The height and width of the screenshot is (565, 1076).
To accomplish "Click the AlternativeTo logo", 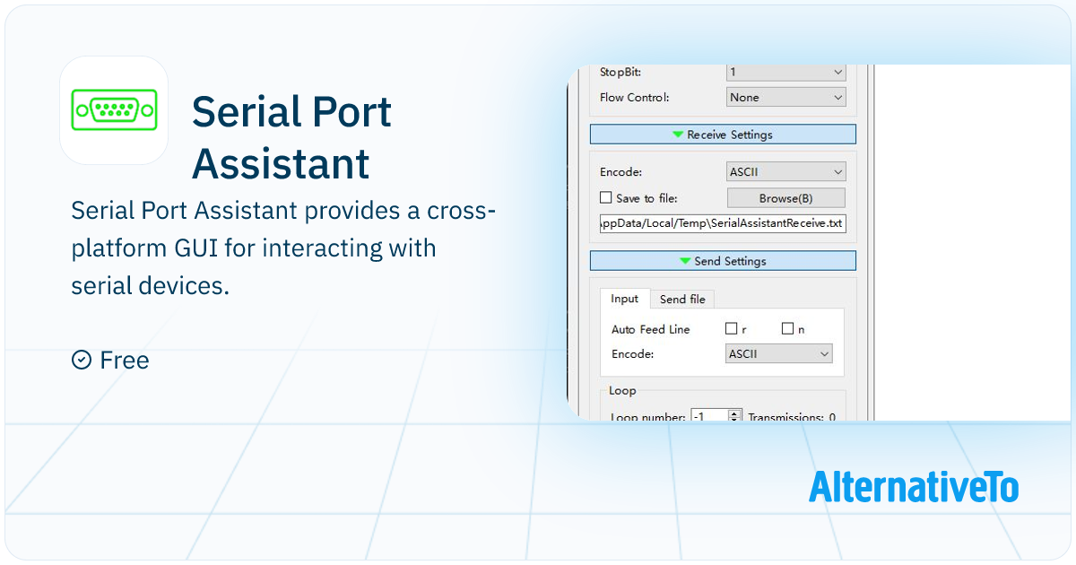I will (913, 487).
